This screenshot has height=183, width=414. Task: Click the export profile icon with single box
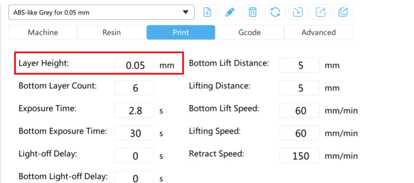pyautogui.click(x=321, y=12)
